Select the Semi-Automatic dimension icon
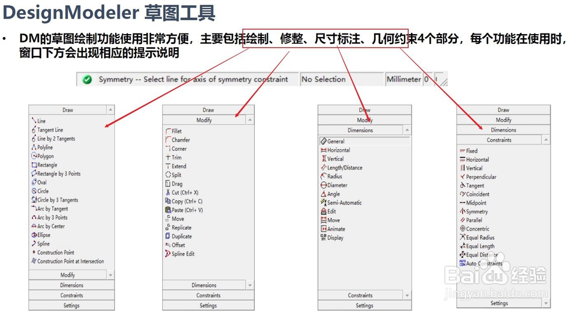 tap(324, 202)
